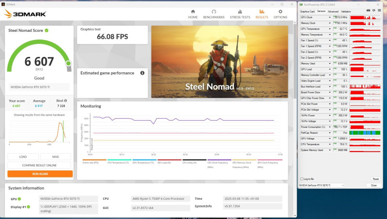387x219 pixels.
Task: Click the SAVE result button
Action: (x=56, y=157)
